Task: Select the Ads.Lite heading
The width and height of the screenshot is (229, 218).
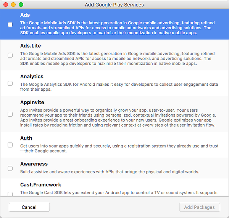Action: pos(31,46)
